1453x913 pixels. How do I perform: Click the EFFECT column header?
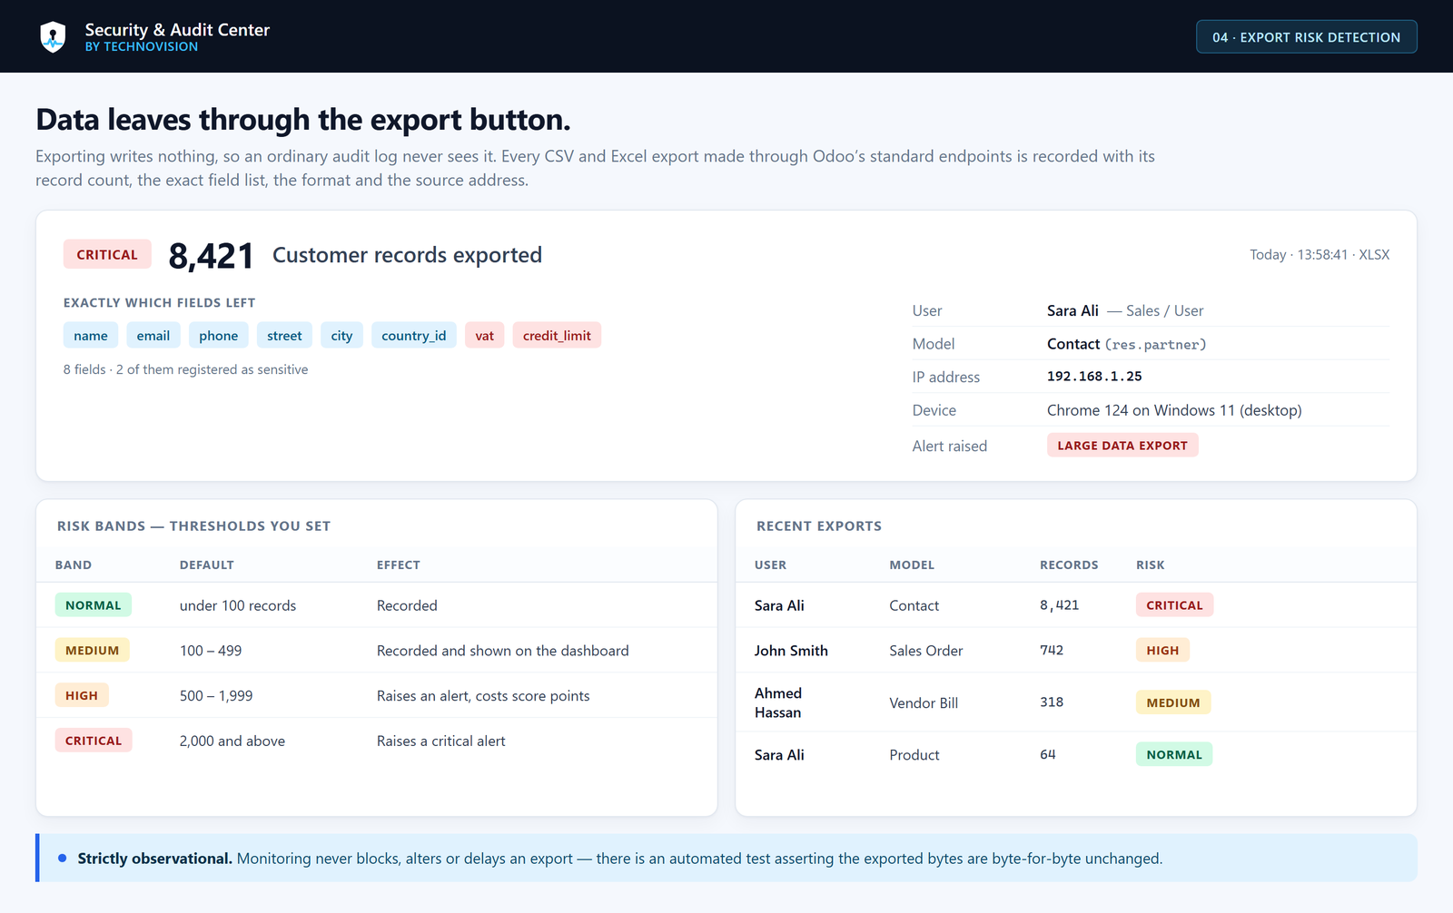(x=399, y=564)
